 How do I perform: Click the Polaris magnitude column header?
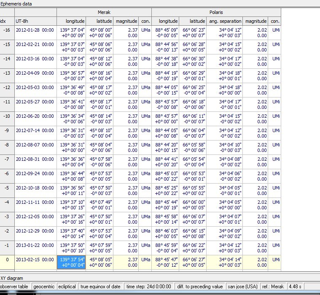(x=256, y=21)
